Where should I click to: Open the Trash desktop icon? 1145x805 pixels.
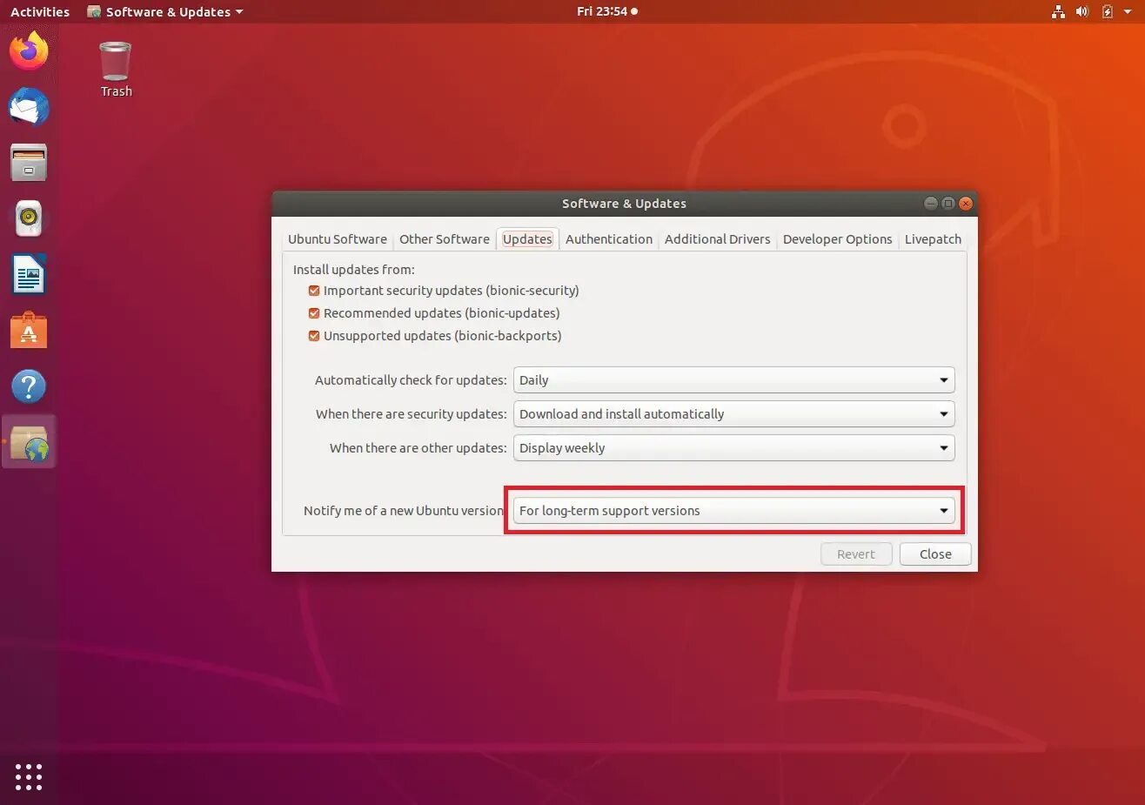116,70
